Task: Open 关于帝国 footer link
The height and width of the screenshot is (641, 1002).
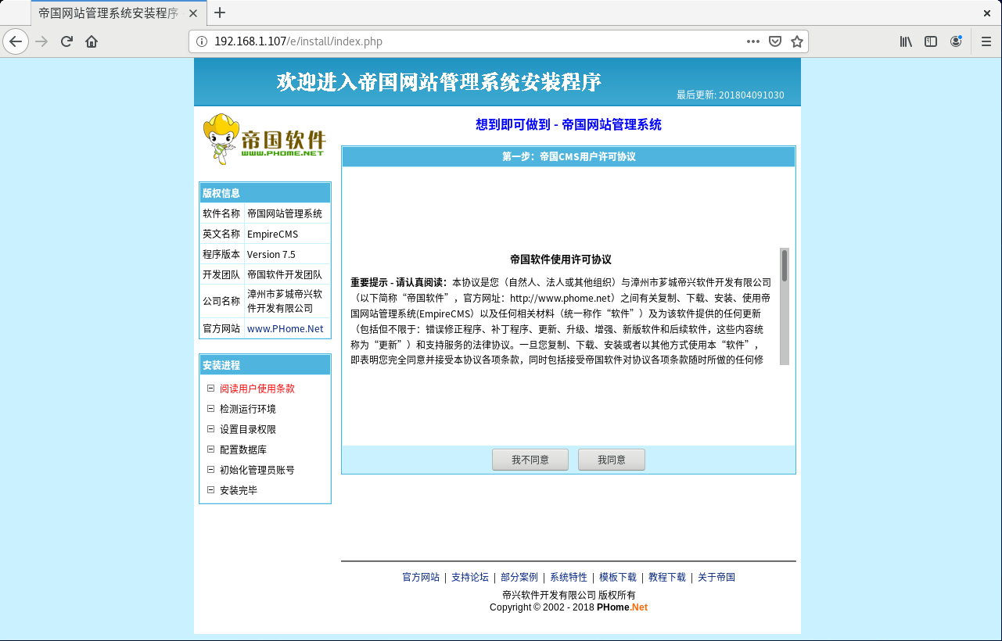Action: pyautogui.click(x=716, y=578)
